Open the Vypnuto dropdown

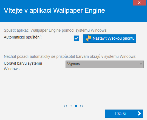[x=104, y=64]
